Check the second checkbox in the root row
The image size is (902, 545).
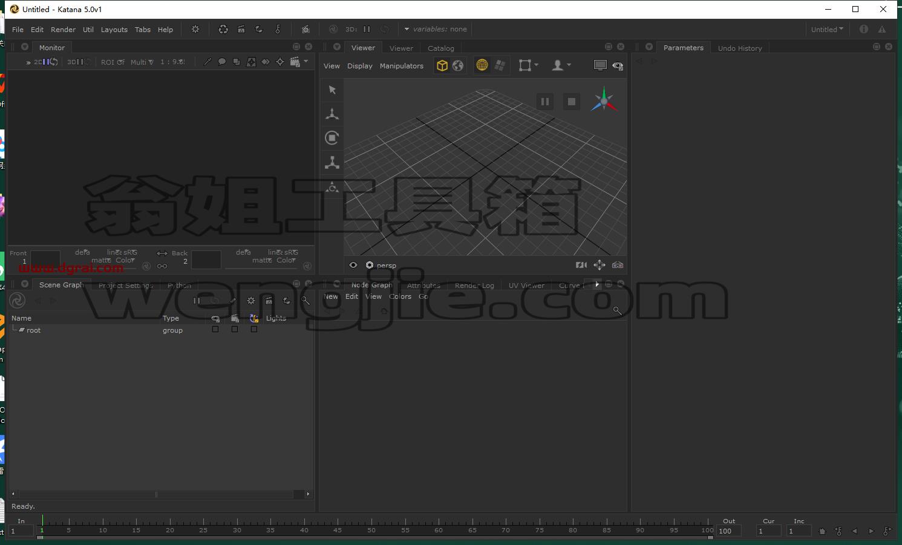(235, 330)
